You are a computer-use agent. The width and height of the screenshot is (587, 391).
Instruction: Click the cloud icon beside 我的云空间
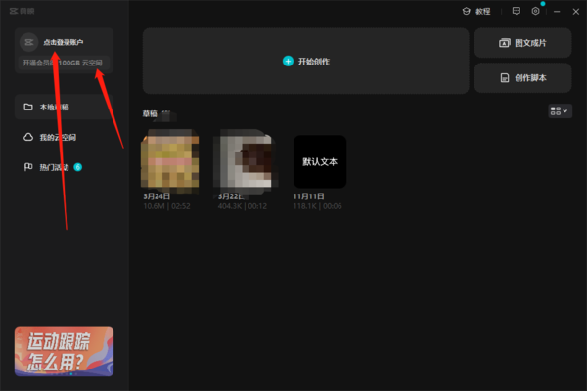click(x=28, y=137)
